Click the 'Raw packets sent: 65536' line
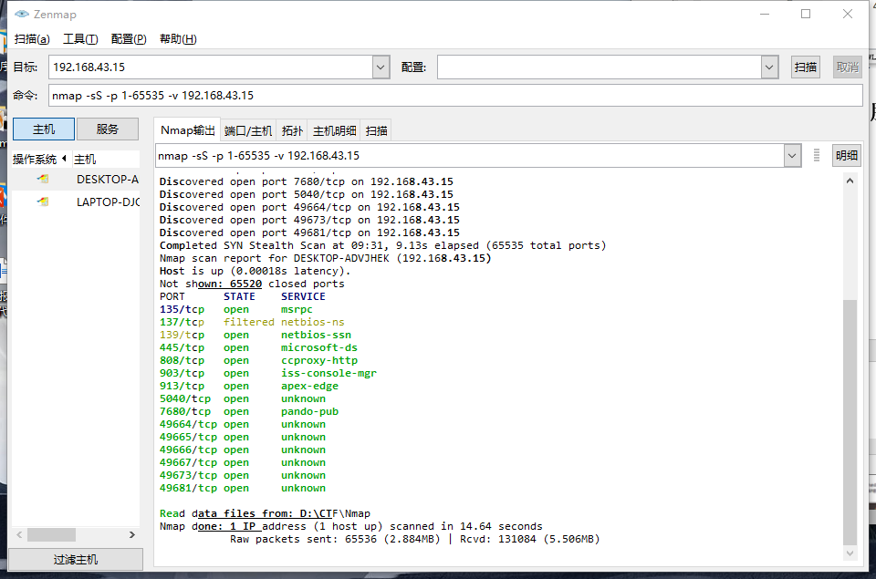The width and height of the screenshot is (876, 579). (414, 540)
